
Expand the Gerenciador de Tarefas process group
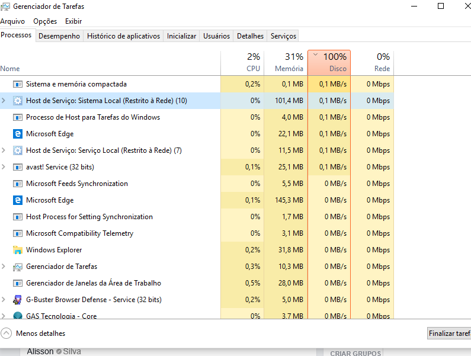click(4, 267)
